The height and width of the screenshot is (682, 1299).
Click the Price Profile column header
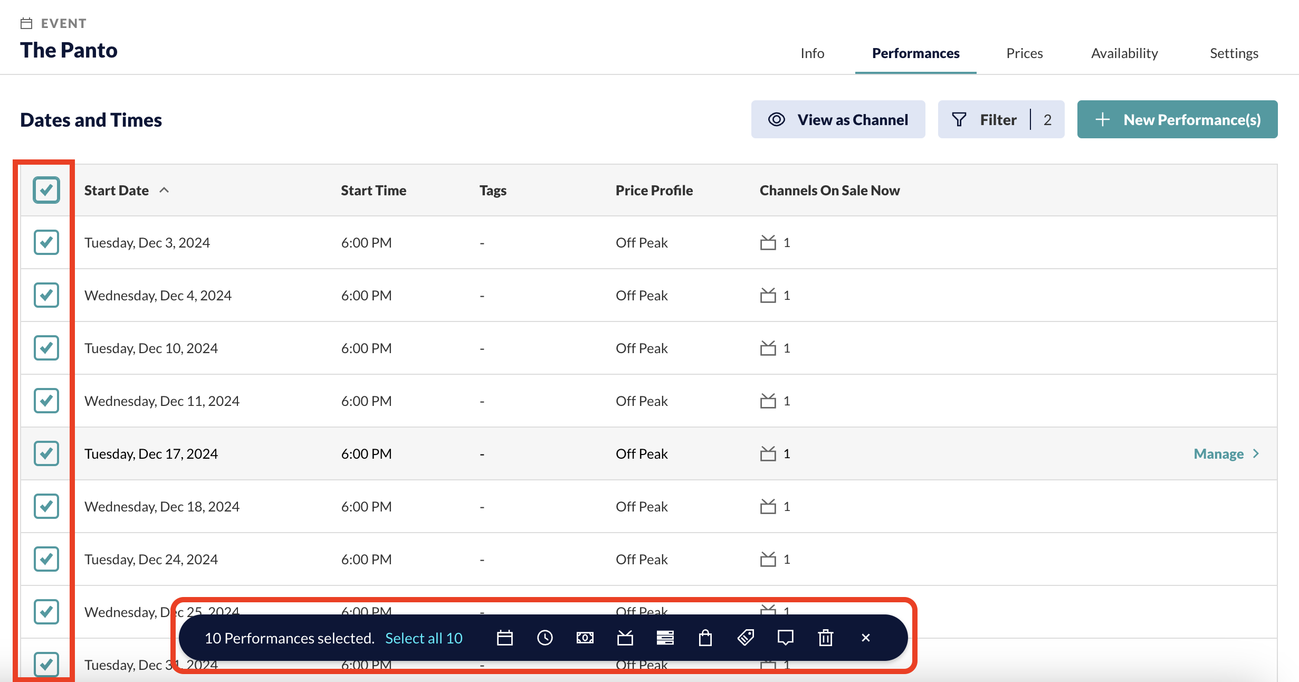click(x=654, y=190)
